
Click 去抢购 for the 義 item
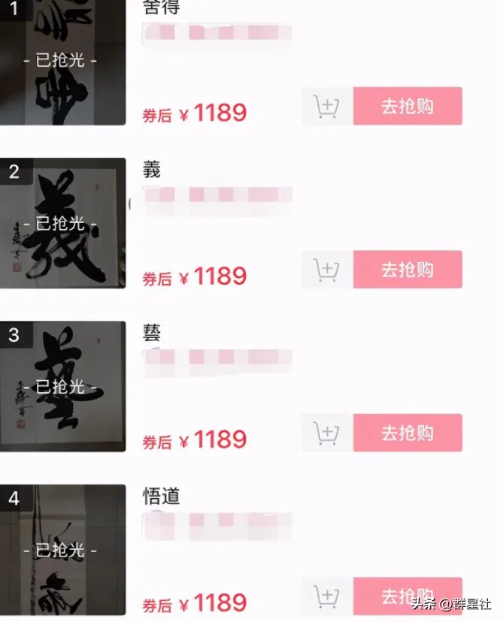pos(408,270)
